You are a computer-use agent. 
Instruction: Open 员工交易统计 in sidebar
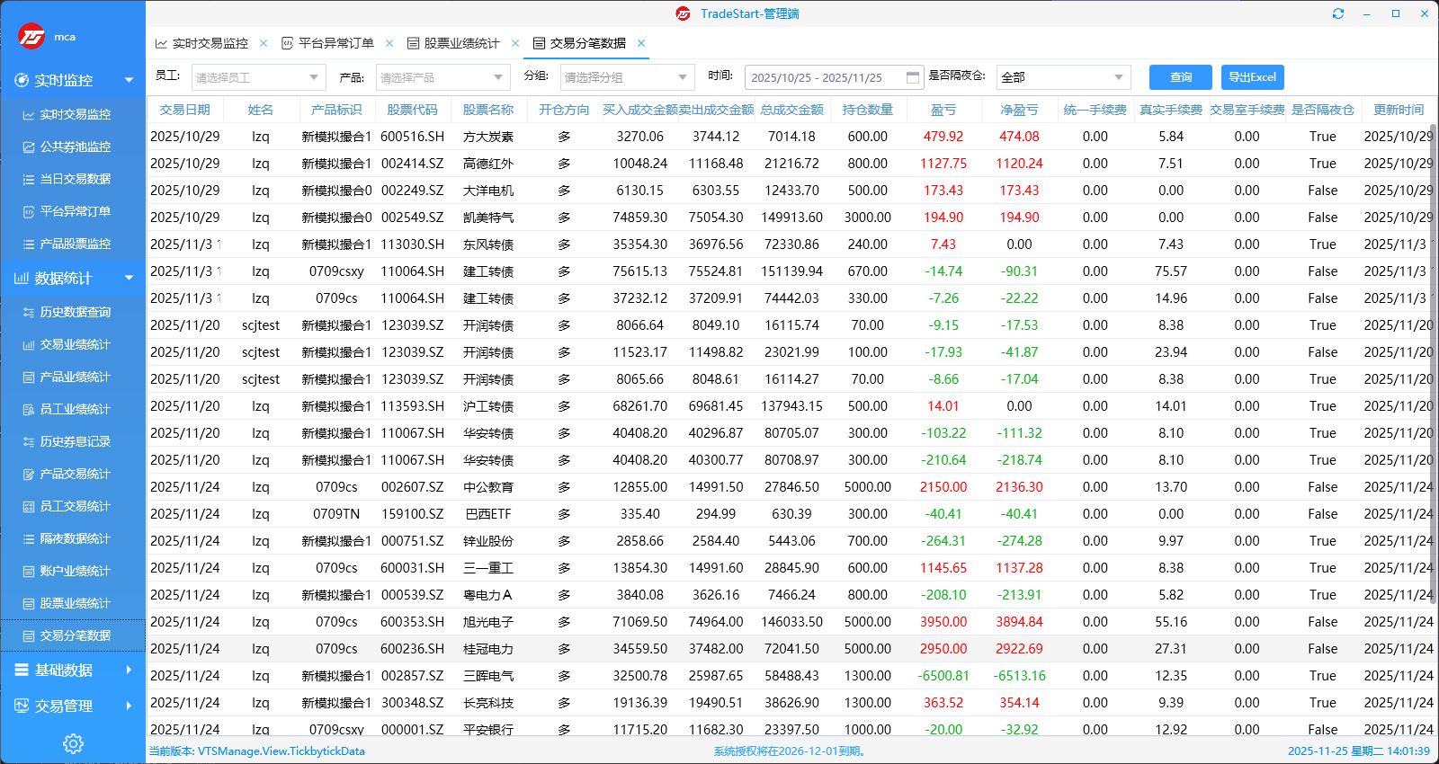pos(73,506)
